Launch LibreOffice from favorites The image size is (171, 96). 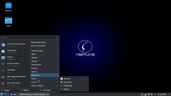(x=15, y=71)
